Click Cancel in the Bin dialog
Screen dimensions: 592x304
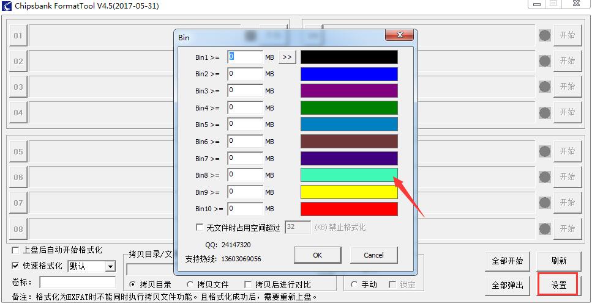[373, 255]
